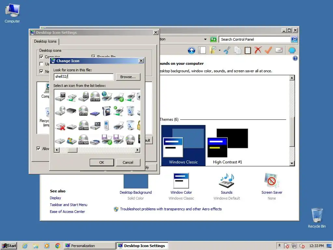Click the Up arrow toolbar icon in Personalization

coord(191,50)
